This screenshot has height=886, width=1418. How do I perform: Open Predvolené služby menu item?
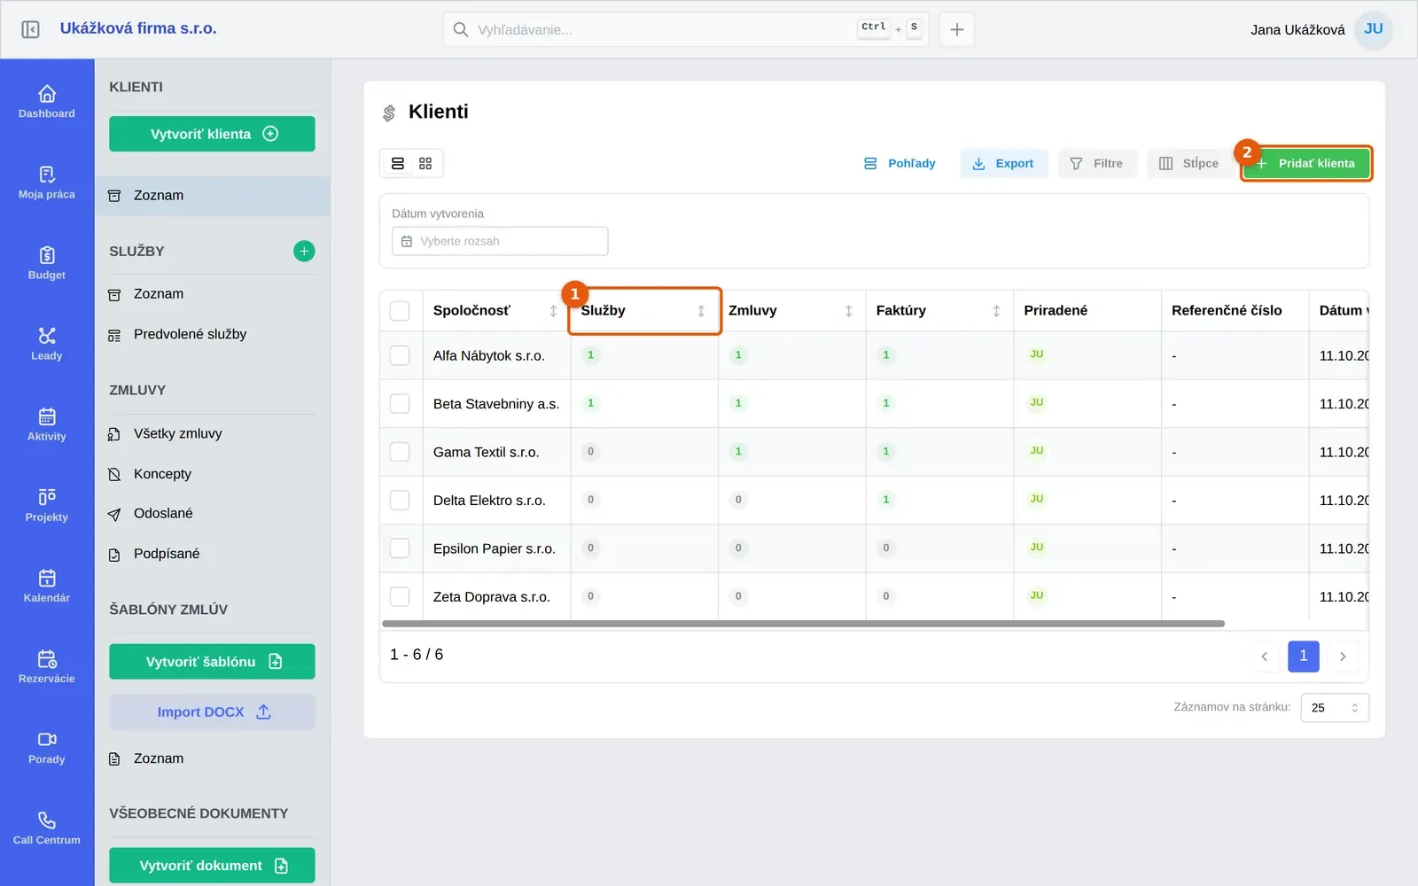pos(213,335)
